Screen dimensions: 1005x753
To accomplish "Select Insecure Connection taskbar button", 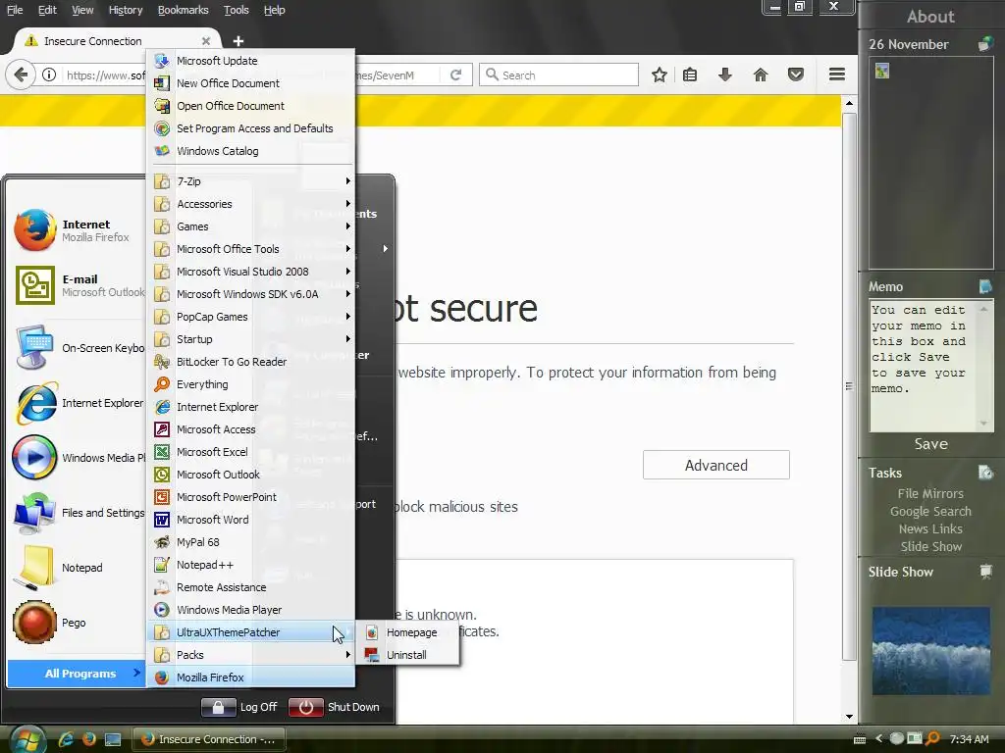I will (x=208, y=739).
